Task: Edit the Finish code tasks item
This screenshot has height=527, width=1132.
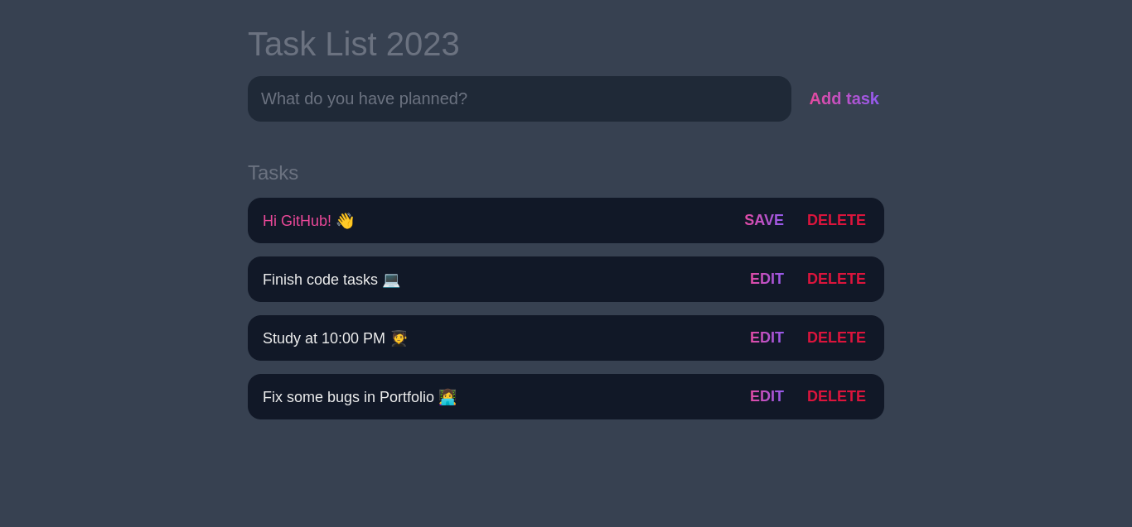Action: point(767,279)
